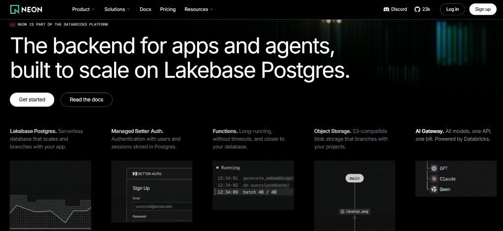Click the Email field in Sign Up preview

(x=162, y=206)
